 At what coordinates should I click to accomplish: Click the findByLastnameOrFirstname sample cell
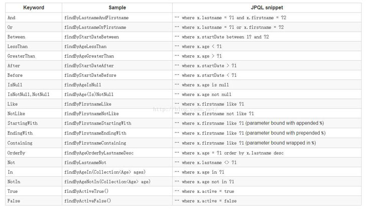[95, 27]
